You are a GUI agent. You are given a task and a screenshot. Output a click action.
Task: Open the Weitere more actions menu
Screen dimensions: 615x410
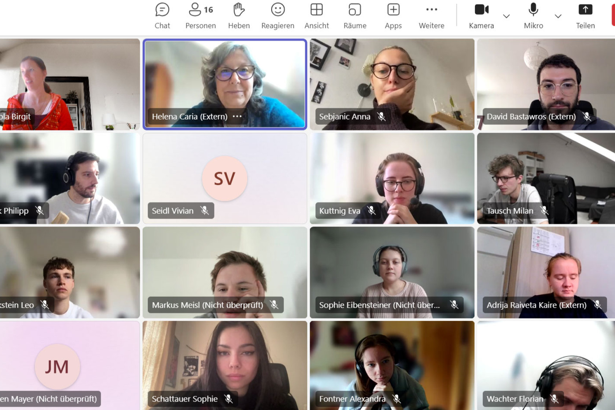(x=431, y=16)
